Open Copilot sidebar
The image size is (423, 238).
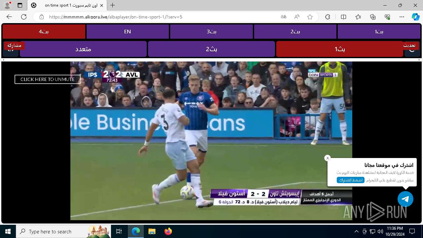[415, 17]
